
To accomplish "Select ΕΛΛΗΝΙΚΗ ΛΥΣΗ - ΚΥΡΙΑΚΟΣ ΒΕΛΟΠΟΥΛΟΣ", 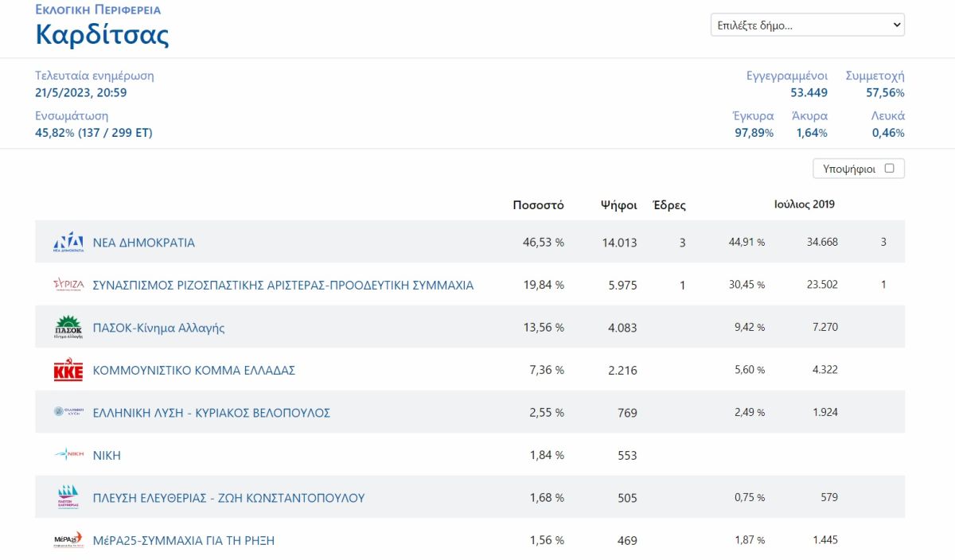I will tap(212, 413).
